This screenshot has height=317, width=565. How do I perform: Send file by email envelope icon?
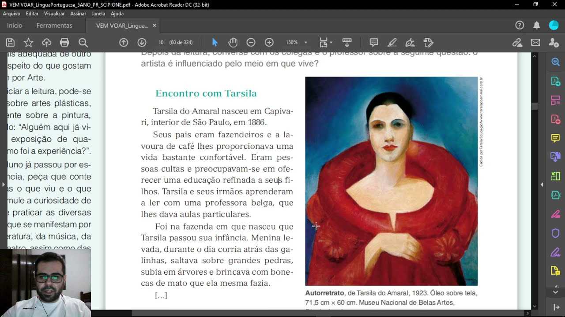coord(535,42)
